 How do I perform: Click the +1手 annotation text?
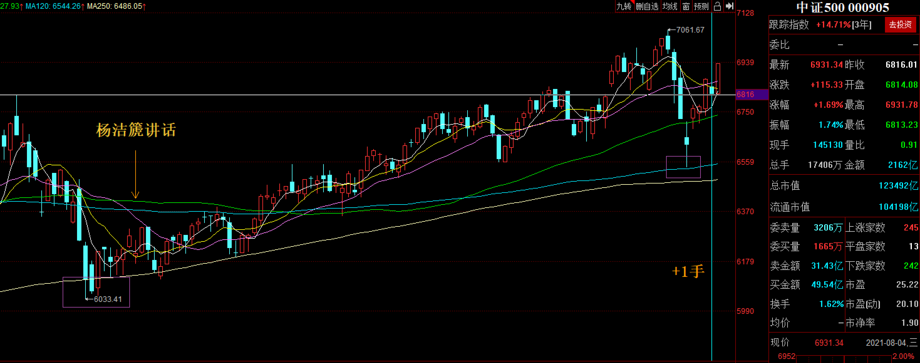[688, 272]
